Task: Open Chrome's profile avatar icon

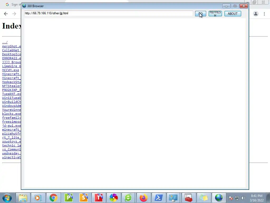Action: click(x=256, y=14)
